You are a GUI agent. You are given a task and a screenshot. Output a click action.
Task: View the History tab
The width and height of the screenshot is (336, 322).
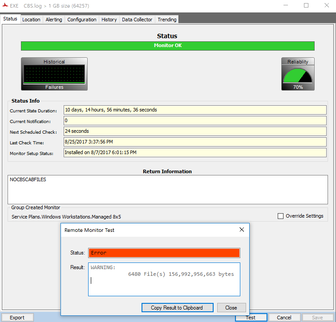click(x=109, y=20)
